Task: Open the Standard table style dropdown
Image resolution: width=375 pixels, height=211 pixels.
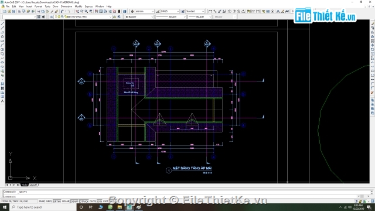Action: [195, 11]
